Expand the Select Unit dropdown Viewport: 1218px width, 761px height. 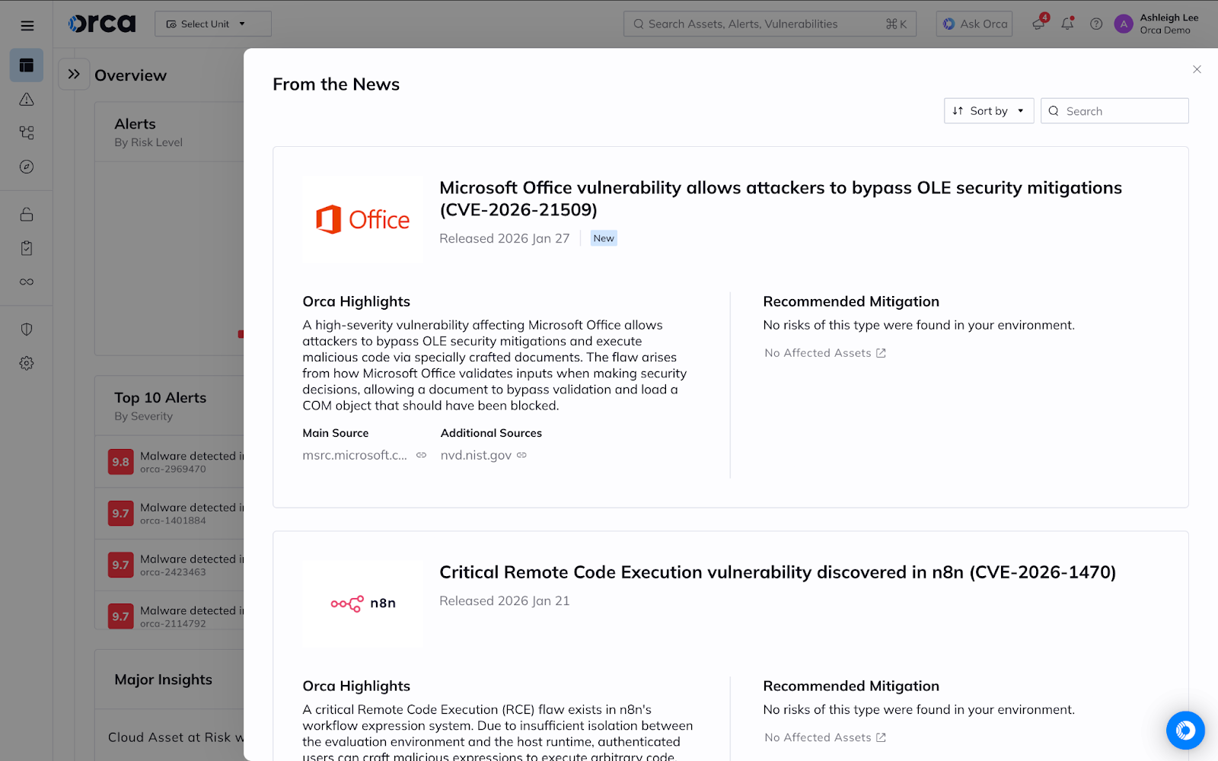click(x=212, y=24)
